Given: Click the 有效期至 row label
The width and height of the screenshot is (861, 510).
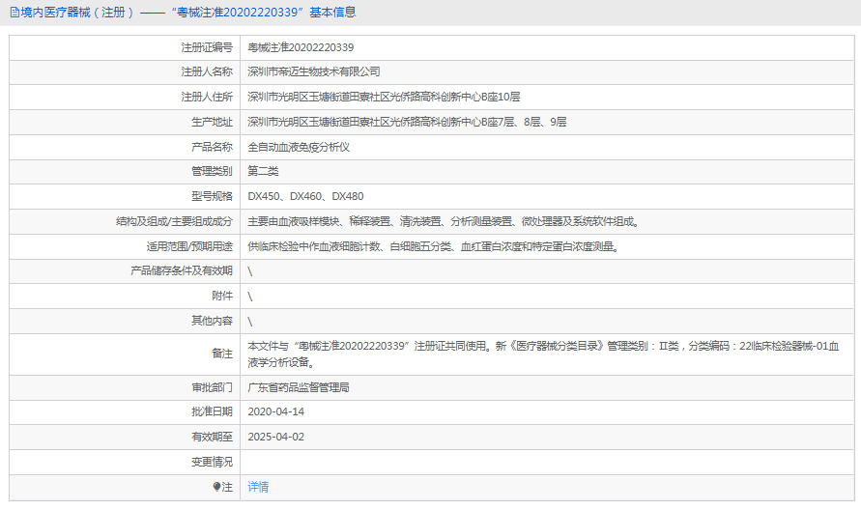Looking at the screenshot, I should (212, 437).
